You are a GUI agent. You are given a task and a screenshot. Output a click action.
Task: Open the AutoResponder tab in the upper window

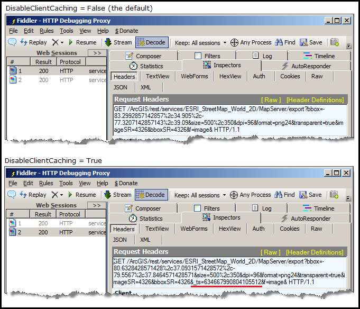(x=310, y=66)
